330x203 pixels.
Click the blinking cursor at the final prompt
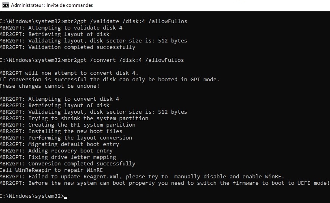(65, 196)
